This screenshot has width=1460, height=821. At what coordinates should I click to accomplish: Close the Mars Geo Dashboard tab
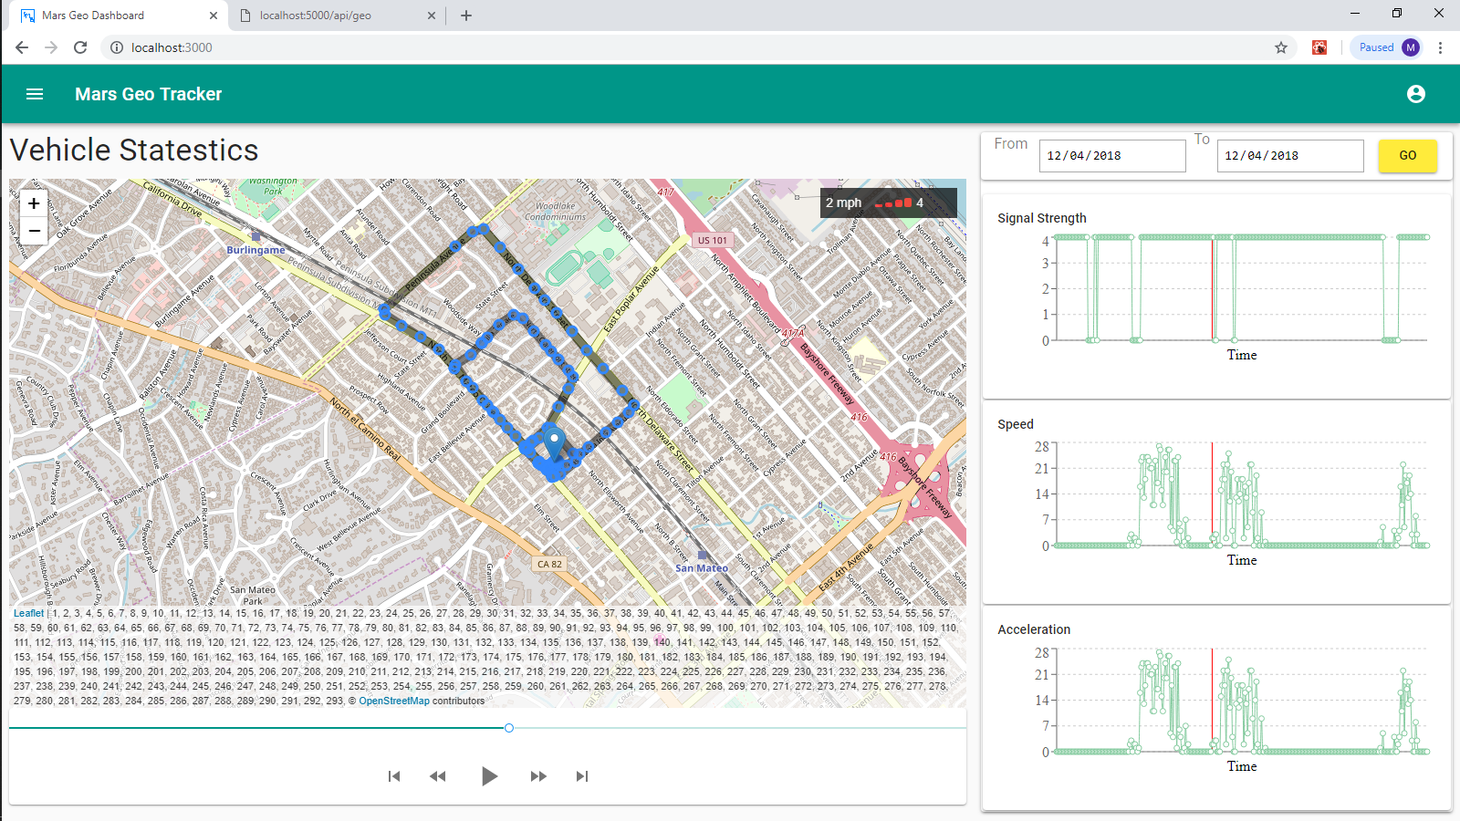point(214,16)
